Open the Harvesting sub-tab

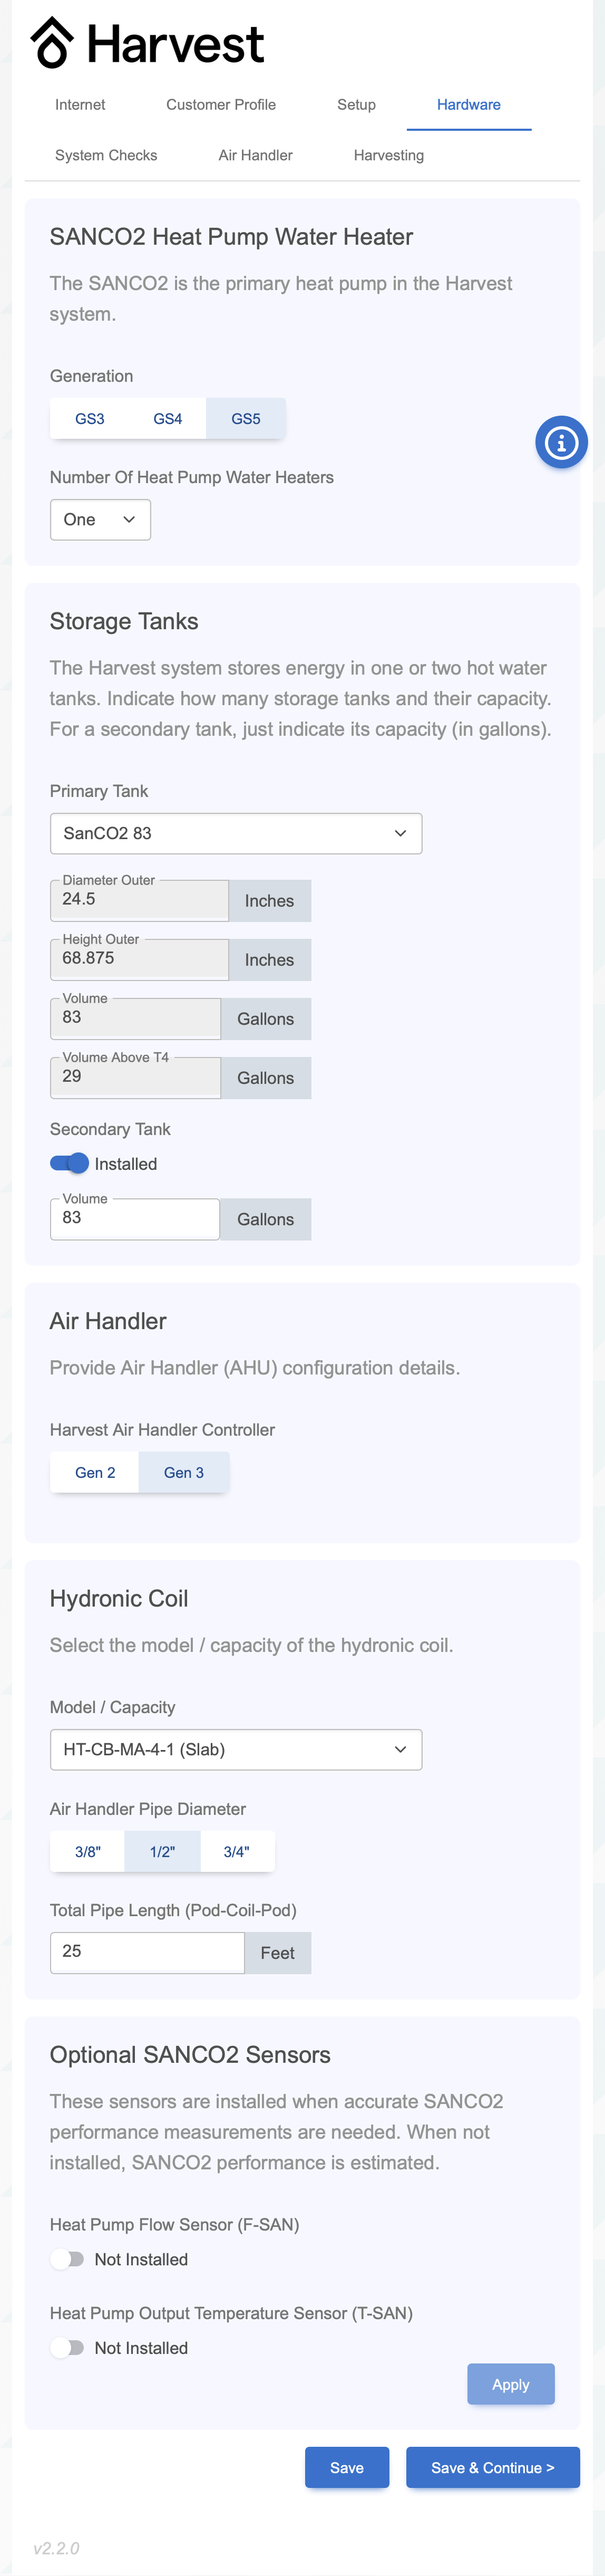pyautogui.click(x=389, y=155)
